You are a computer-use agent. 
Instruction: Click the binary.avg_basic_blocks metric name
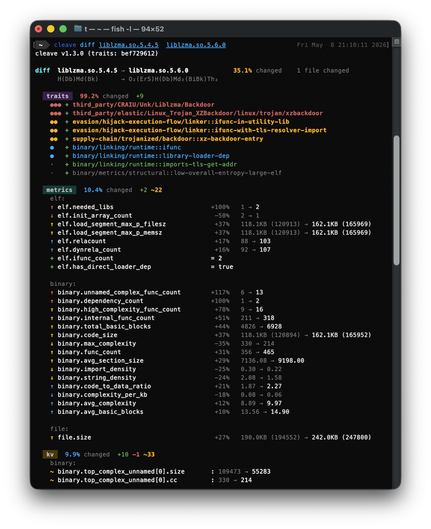(x=101, y=412)
